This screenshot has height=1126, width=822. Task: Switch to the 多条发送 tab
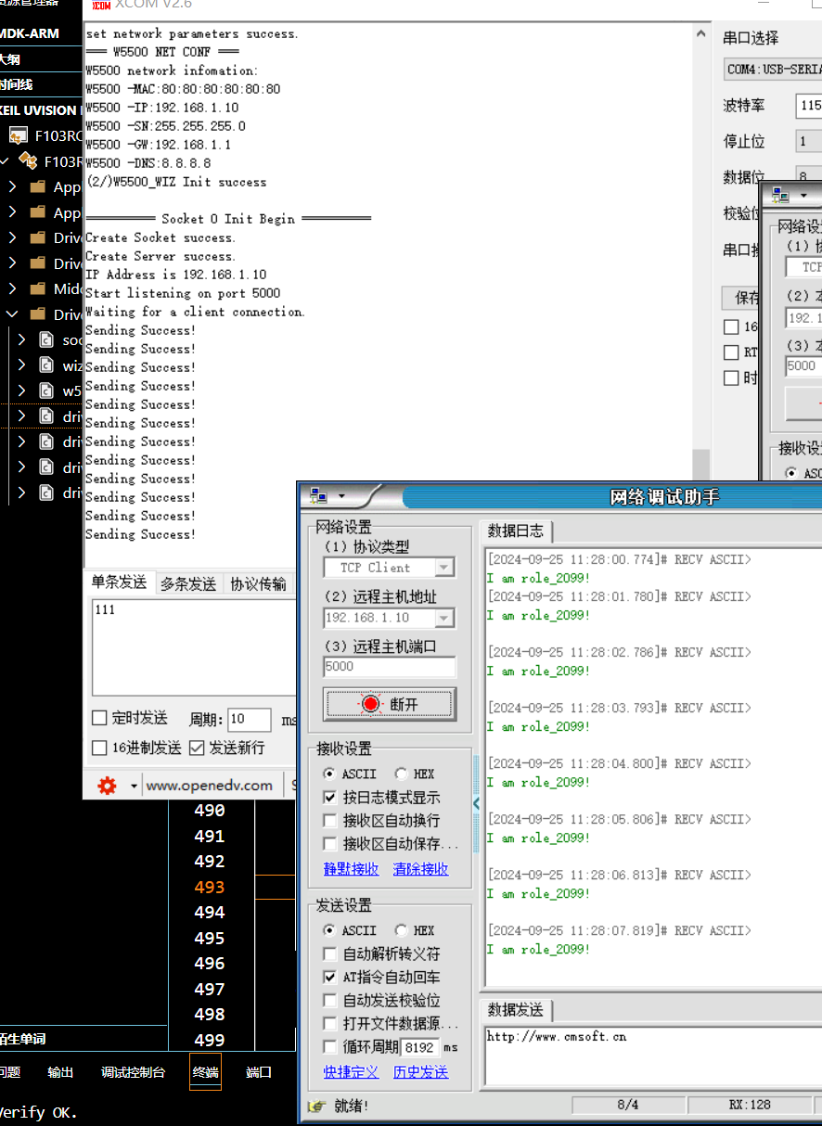[188, 583]
